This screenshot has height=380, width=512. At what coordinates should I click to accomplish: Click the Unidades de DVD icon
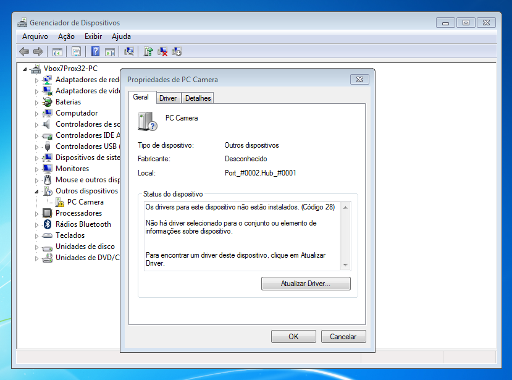(48, 258)
